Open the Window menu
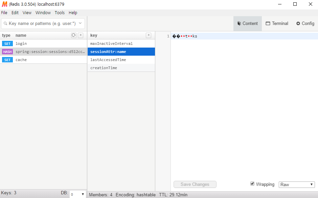The width and height of the screenshot is (318, 198). 43,12
